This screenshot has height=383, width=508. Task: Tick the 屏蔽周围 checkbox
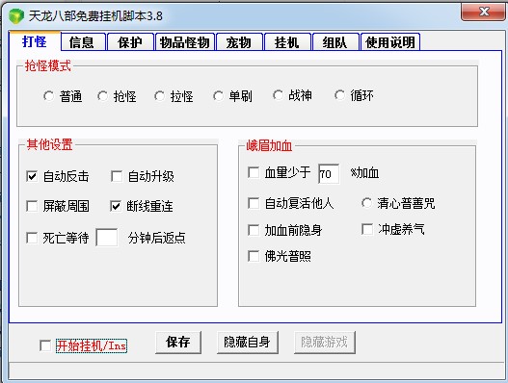(32, 206)
